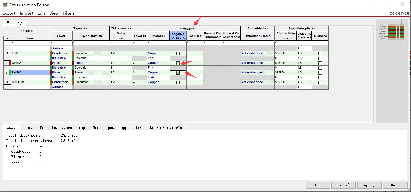The image size is (411, 192).
Task: Click the Material filter field
Action: 158,43
